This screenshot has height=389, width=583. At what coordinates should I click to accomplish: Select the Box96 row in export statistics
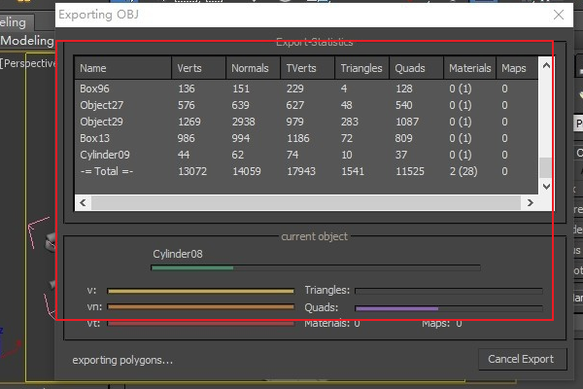(95, 88)
